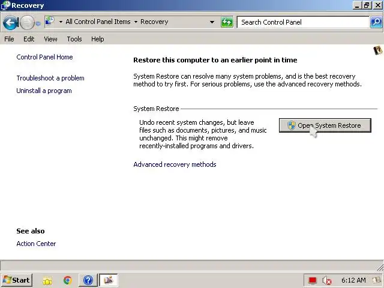
Task: Open the Edit menu
Action: (x=29, y=39)
